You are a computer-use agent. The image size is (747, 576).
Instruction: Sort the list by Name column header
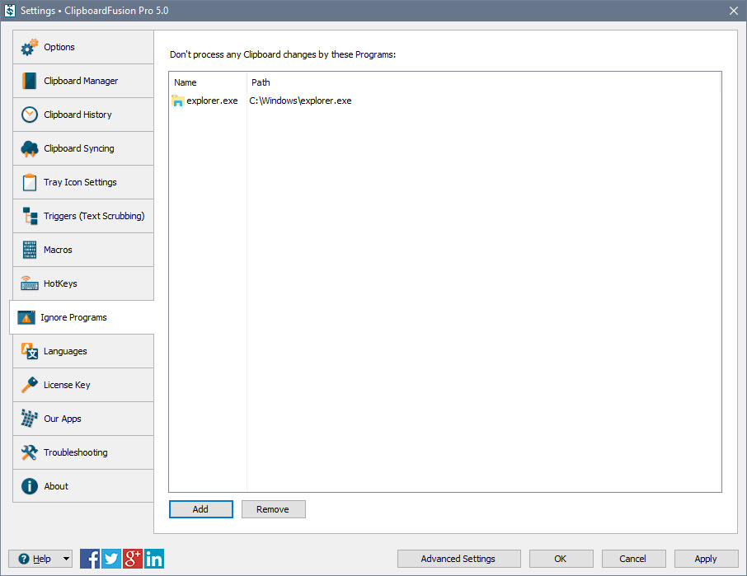tap(209, 82)
